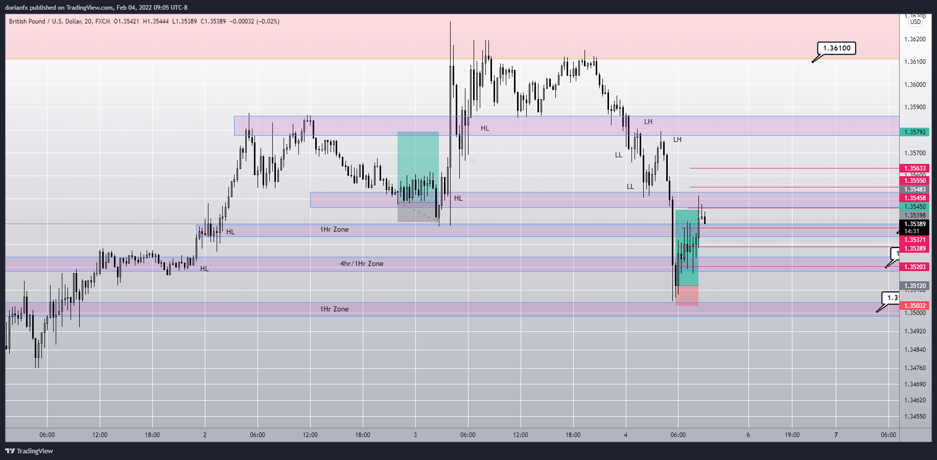The image size is (937, 460).
Task: Click the HL label left of upper 1Hr Zone
Action: (230, 232)
